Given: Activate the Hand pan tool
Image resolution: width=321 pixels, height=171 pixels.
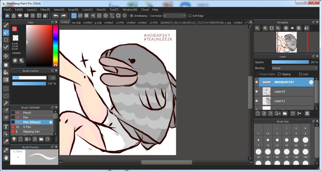Looking at the screenshot, I should point(6,158).
